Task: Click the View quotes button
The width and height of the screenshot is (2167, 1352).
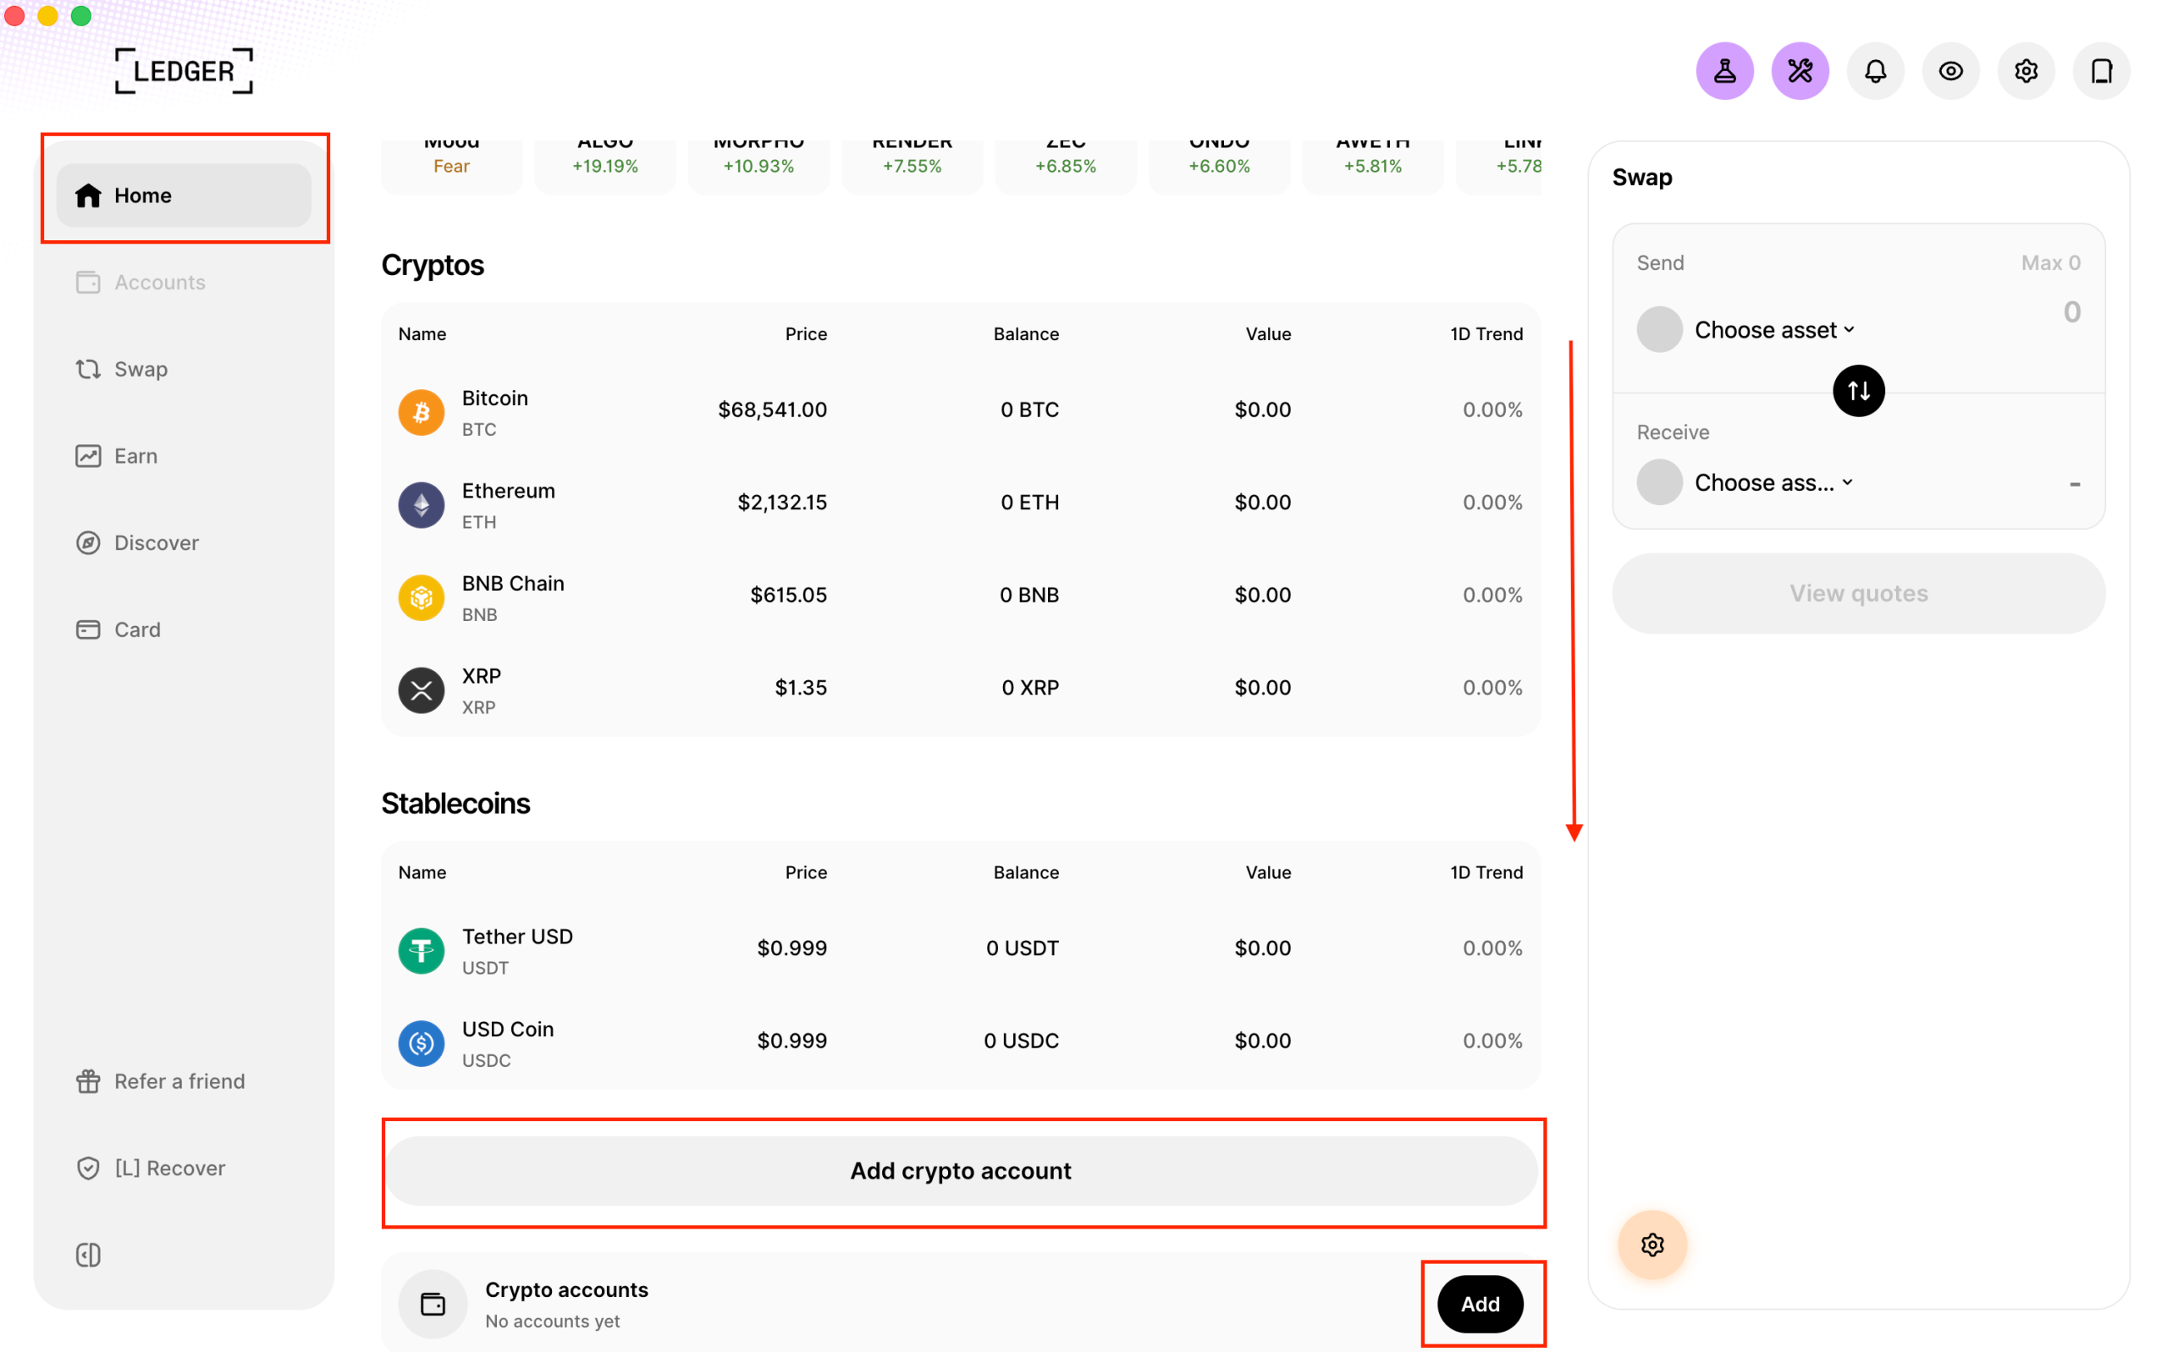Action: (x=1858, y=593)
